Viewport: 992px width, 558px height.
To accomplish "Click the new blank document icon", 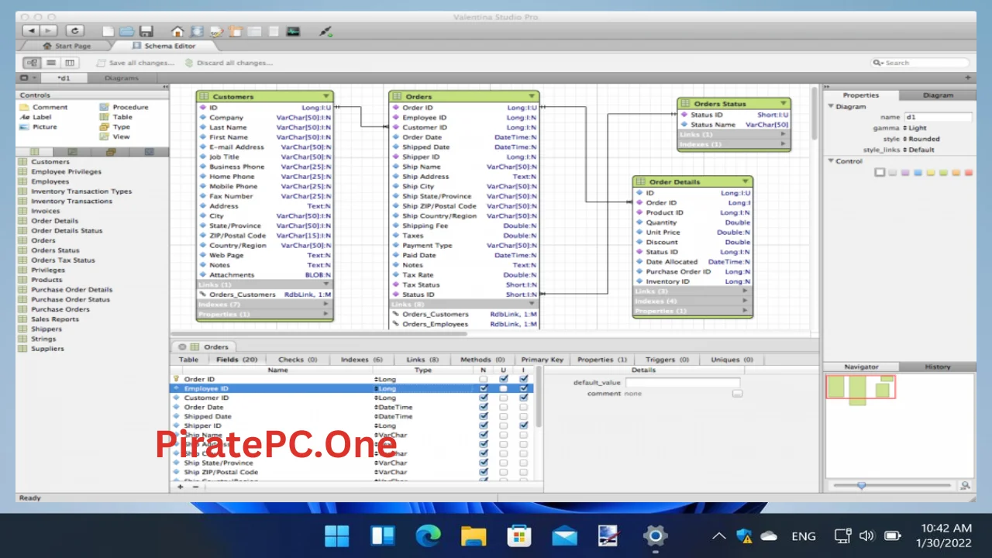I will point(108,32).
